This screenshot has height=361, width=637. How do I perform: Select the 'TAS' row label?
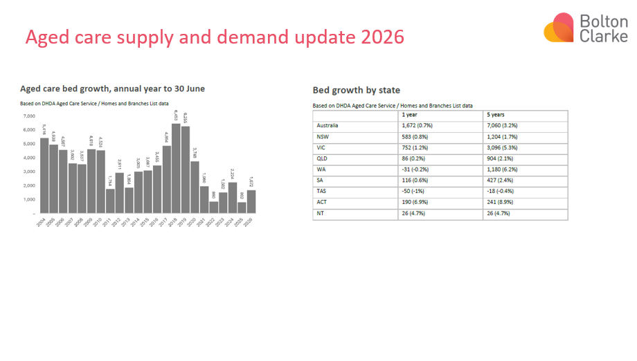pos(321,191)
